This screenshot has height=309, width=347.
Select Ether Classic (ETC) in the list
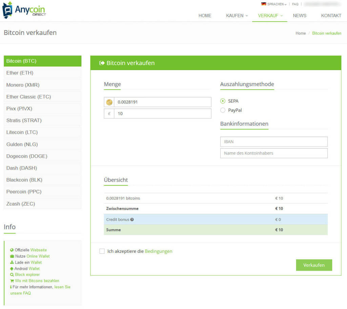42,97
